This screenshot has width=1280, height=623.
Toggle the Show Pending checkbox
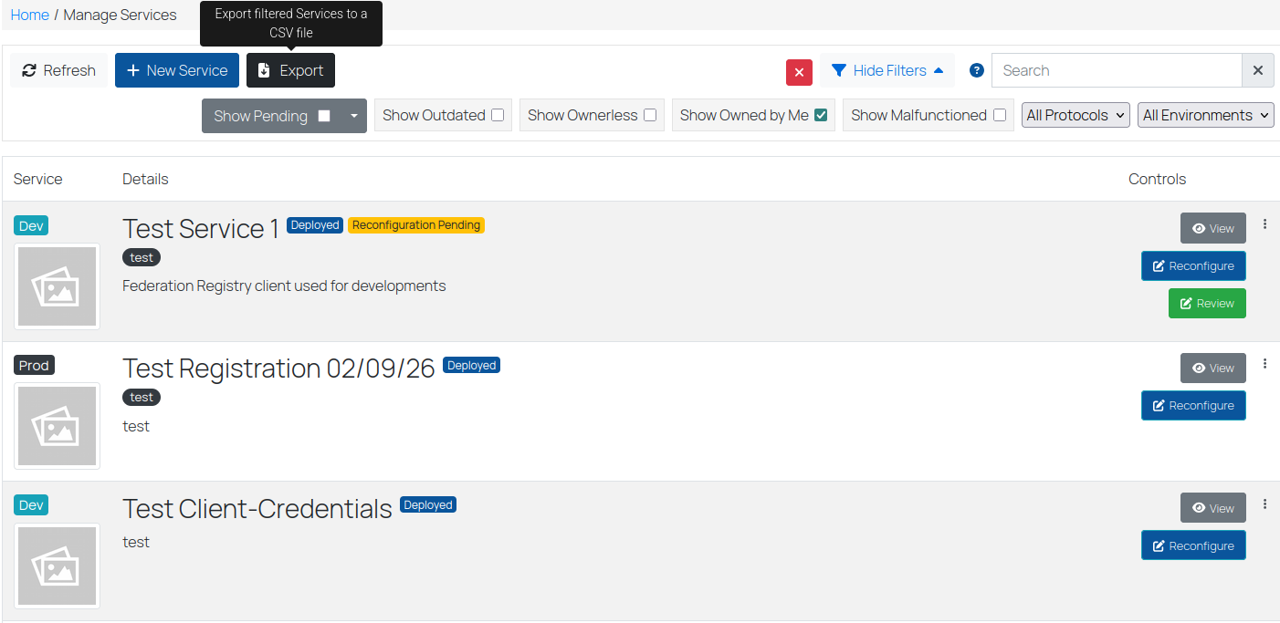pyautogui.click(x=324, y=116)
